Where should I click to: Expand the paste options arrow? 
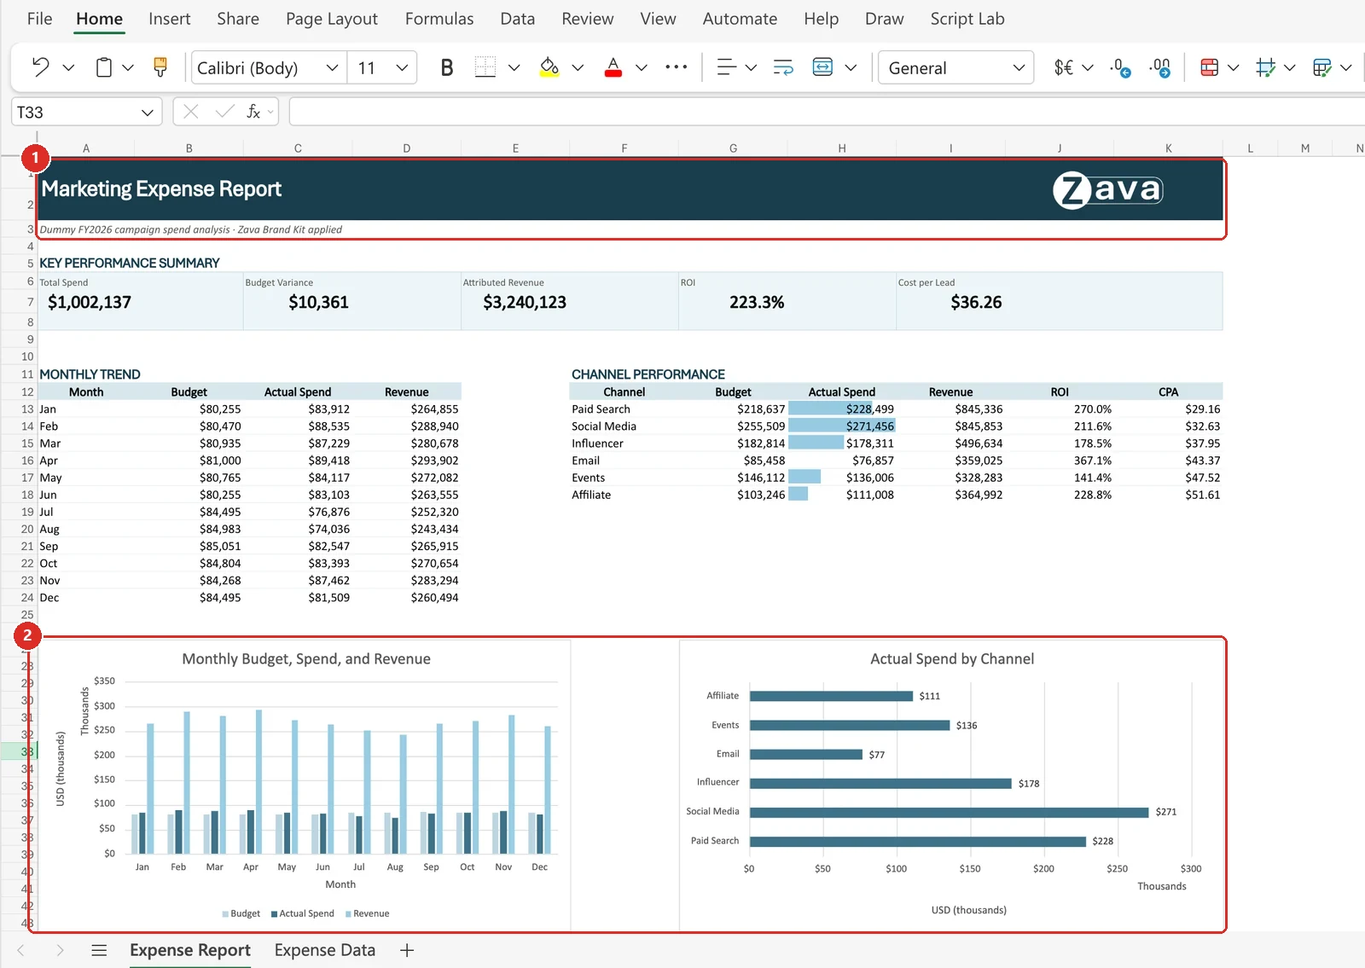tap(128, 67)
